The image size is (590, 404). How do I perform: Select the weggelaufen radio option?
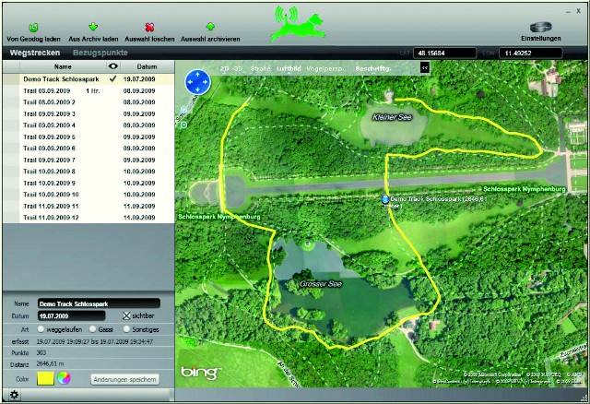pos(41,328)
